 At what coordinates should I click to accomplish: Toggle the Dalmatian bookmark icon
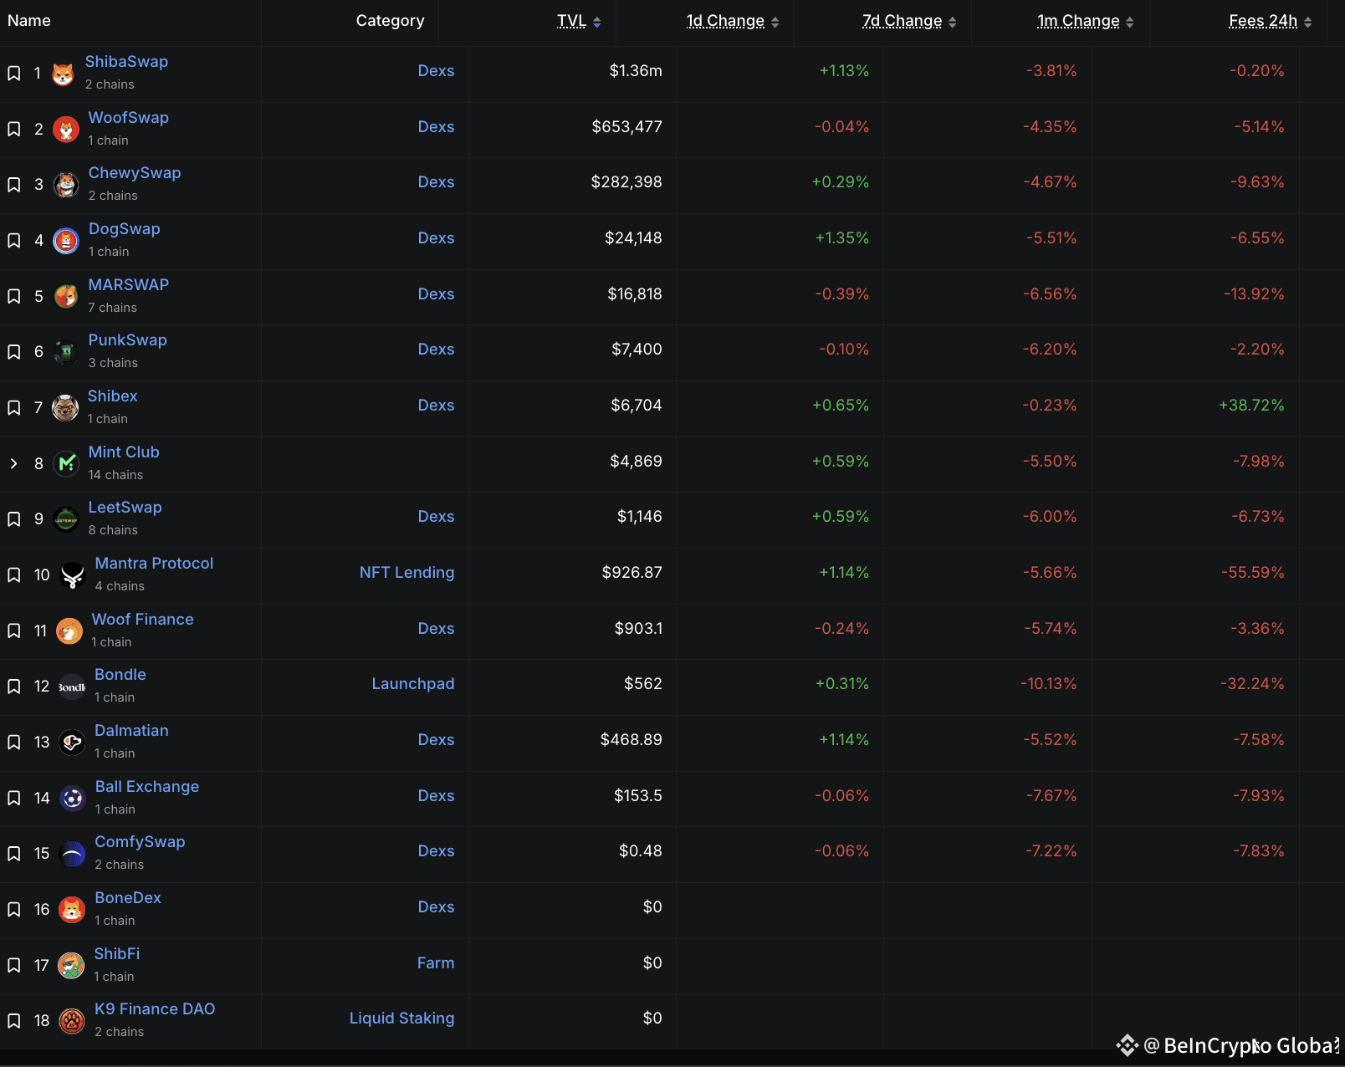pos(14,743)
